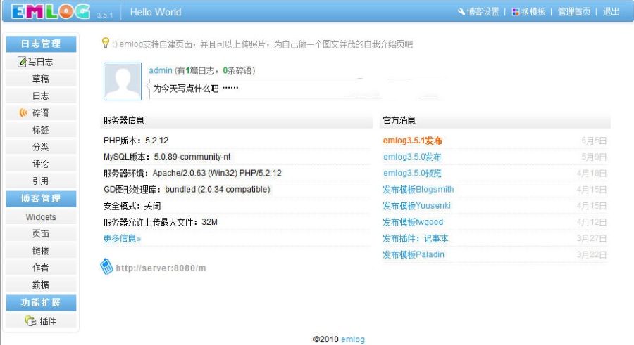
Task: Open Widgets in the sidebar
Action: [41, 217]
